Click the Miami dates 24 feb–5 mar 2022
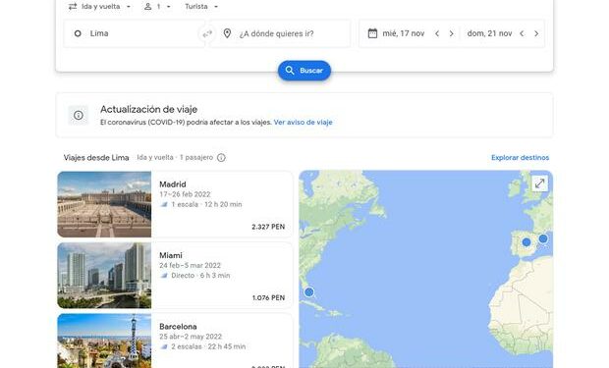Viewport: 609px width, 368px height. click(x=190, y=266)
